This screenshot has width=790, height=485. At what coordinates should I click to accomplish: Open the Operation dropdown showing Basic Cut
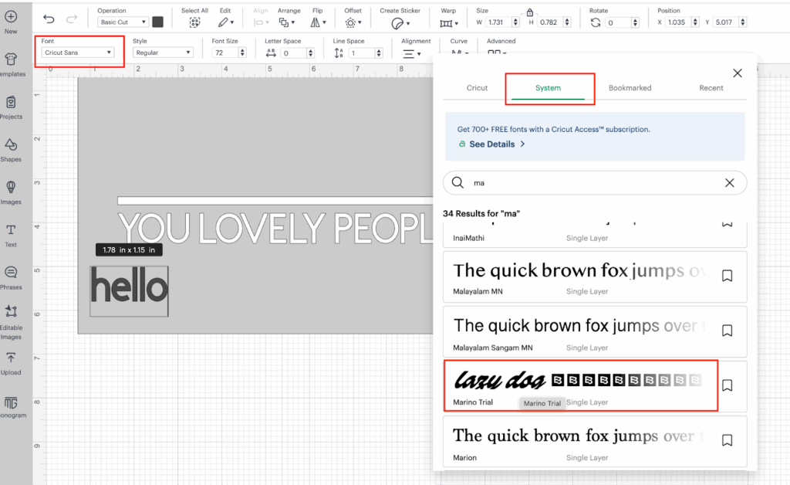coord(123,22)
